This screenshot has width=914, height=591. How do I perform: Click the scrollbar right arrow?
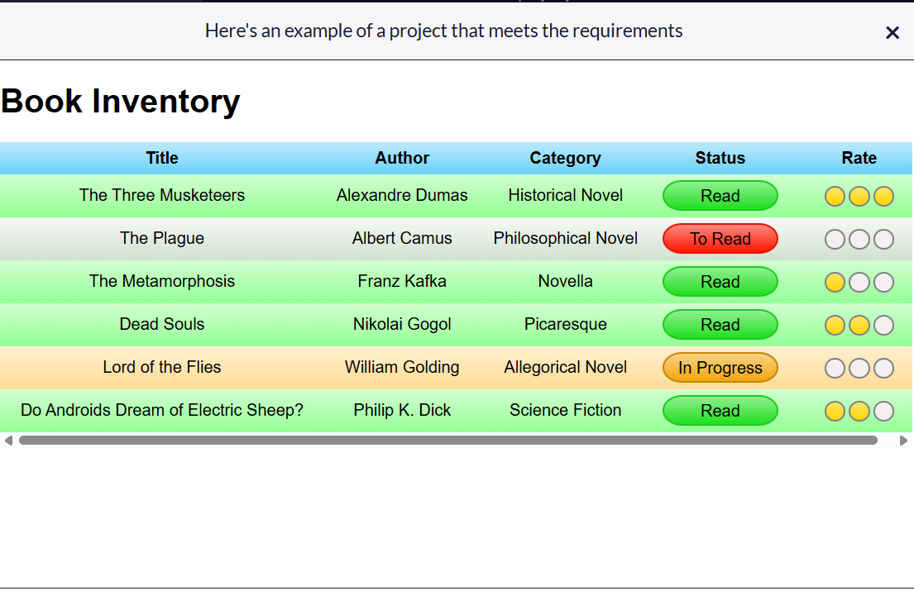point(903,441)
